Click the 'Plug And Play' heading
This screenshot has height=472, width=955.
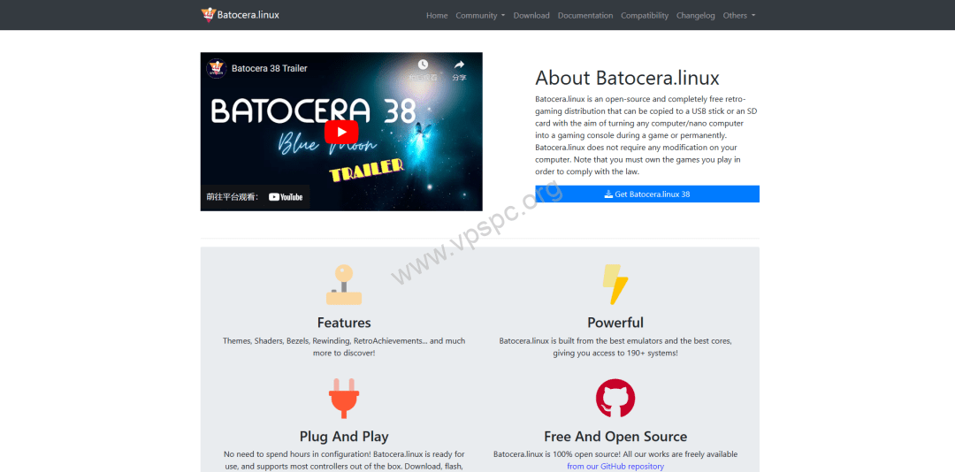344,436
